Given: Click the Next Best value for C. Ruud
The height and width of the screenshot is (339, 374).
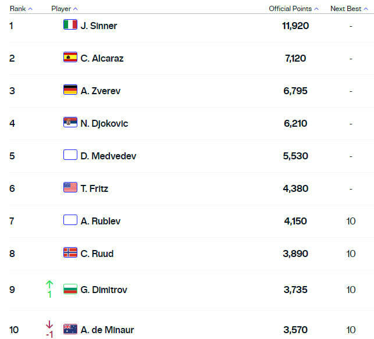Looking at the screenshot, I should click(x=351, y=254).
